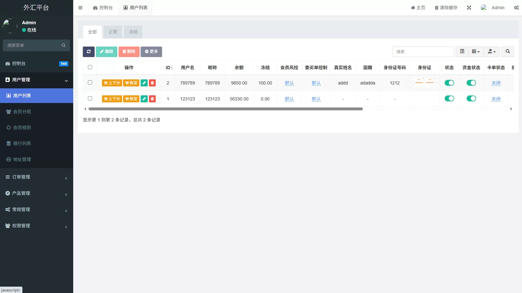Click the red delete icon on user 789789 row
Image resolution: width=522 pixels, height=293 pixels.
point(152,83)
